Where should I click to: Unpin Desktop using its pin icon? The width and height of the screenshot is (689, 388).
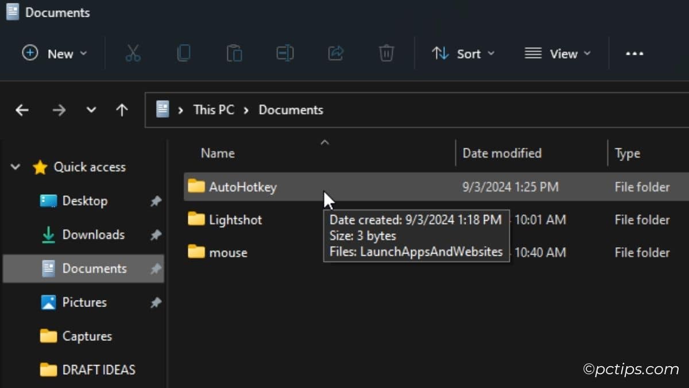pos(156,201)
